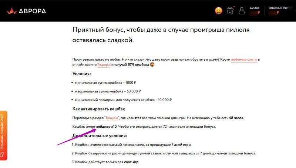The image size is (296, 168).
Task: Open the gift box bonuses icon
Action: [x=230, y=11]
